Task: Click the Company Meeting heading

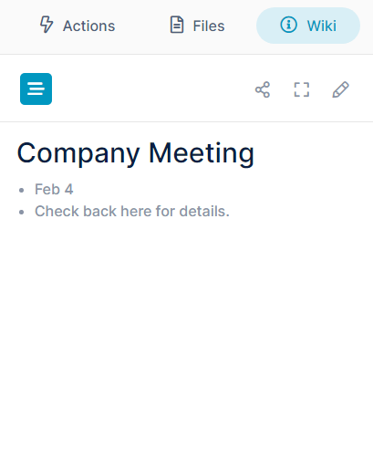Action: point(135,153)
